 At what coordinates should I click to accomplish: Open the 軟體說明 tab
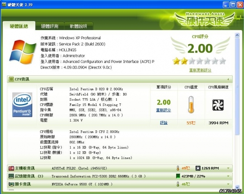pyautogui.click(x=79, y=26)
